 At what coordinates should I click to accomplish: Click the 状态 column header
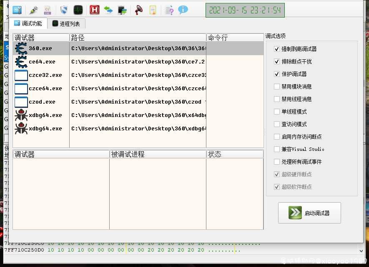(x=235, y=154)
